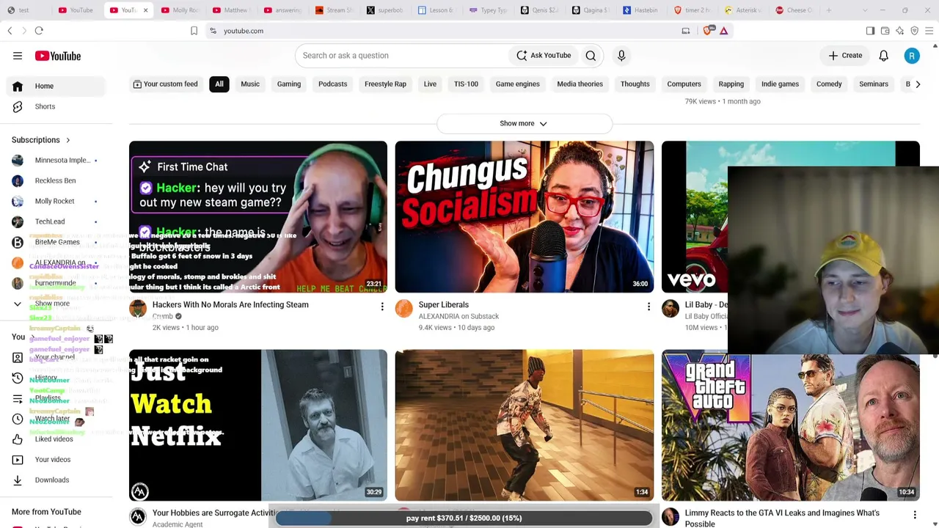This screenshot has height=528, width=939.
Task: Expand the Subscriptions section chevron
Action: pos(68,140)
